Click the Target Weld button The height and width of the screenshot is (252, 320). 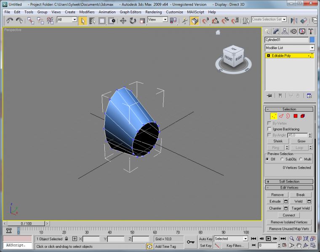point(301,208)
